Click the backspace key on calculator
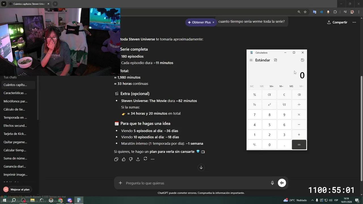 click(299, 95)
